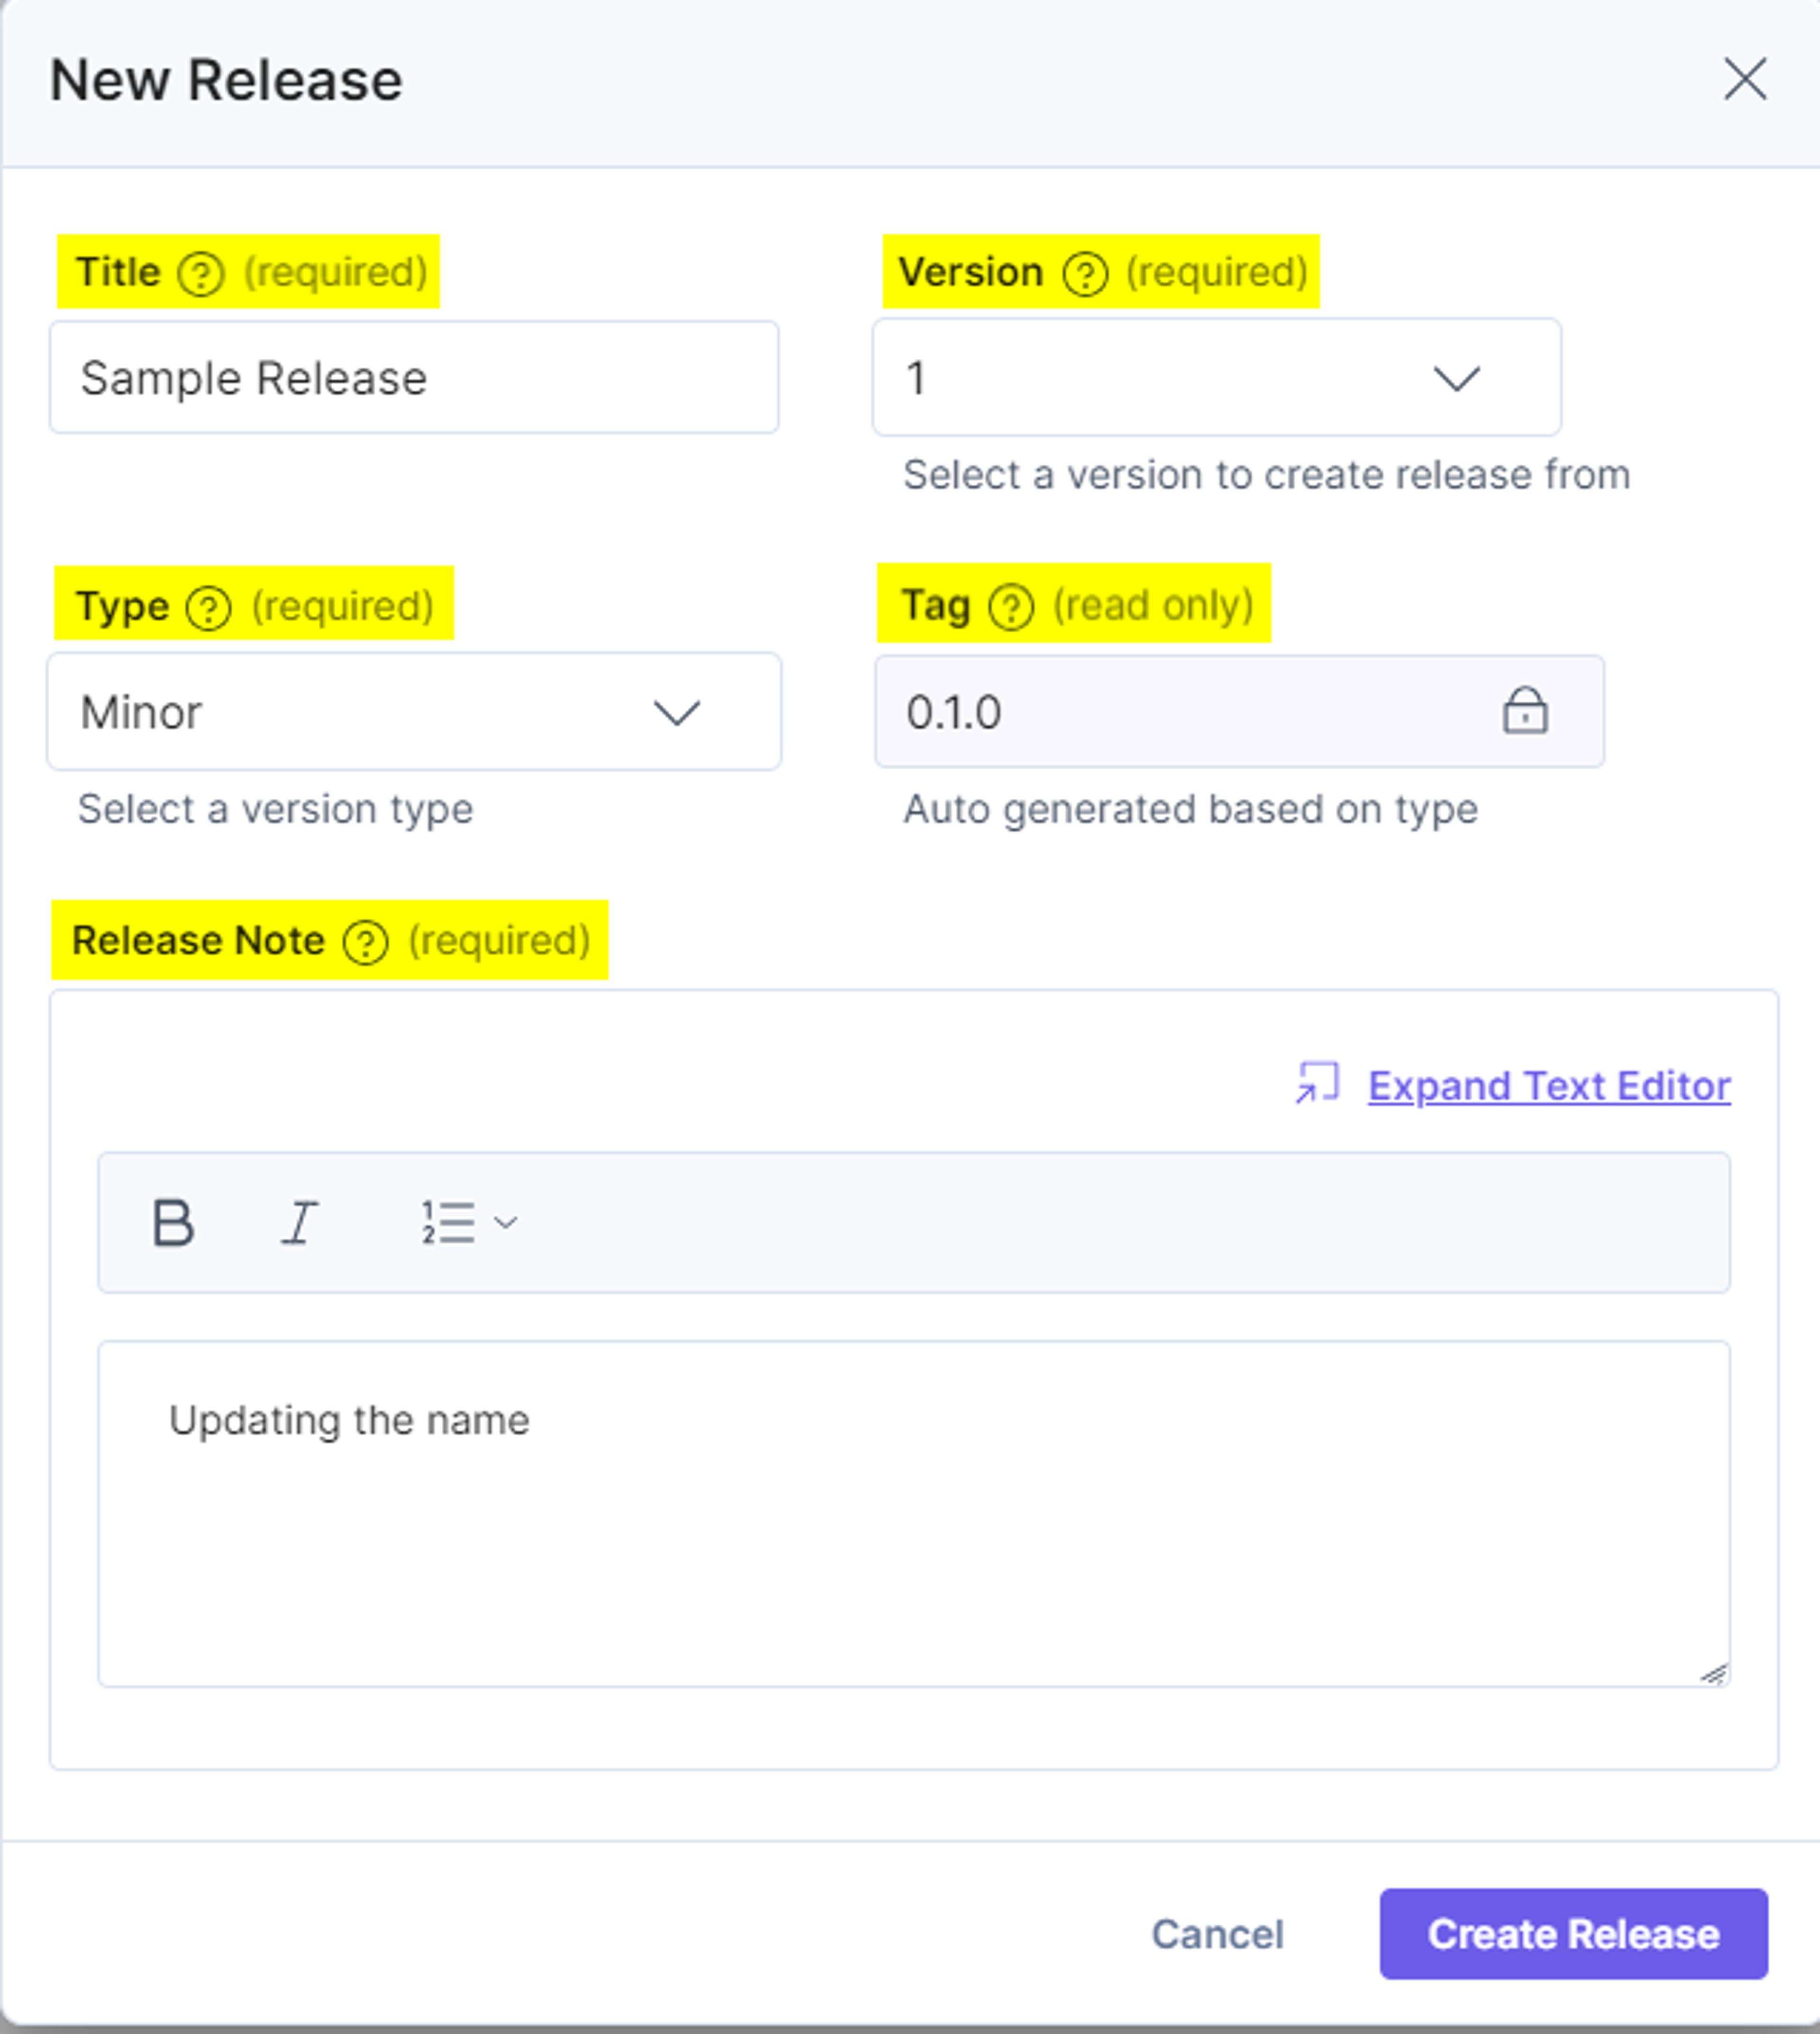Click the Tag help question-mark icon
The width and height of the screenshot is (1820, 2034).
(1011, 606)
